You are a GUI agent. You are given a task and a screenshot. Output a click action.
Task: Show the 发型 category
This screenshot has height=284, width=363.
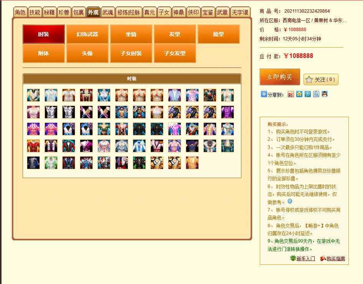click(x=175, y=34)
